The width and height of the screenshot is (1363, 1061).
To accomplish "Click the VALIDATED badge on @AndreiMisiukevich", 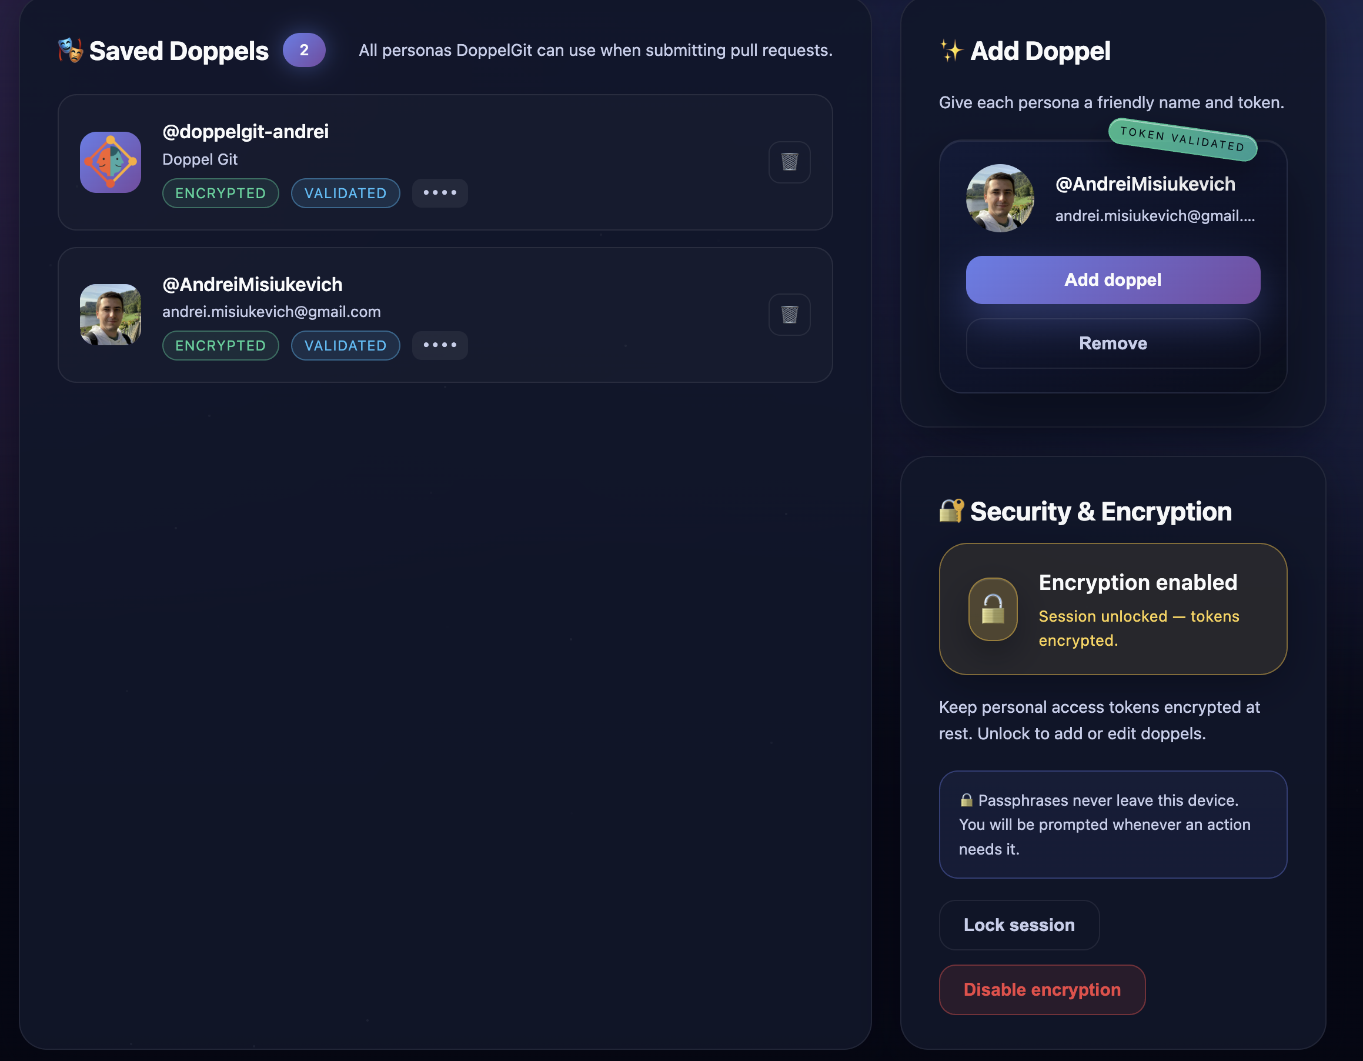I will [345, 345].
